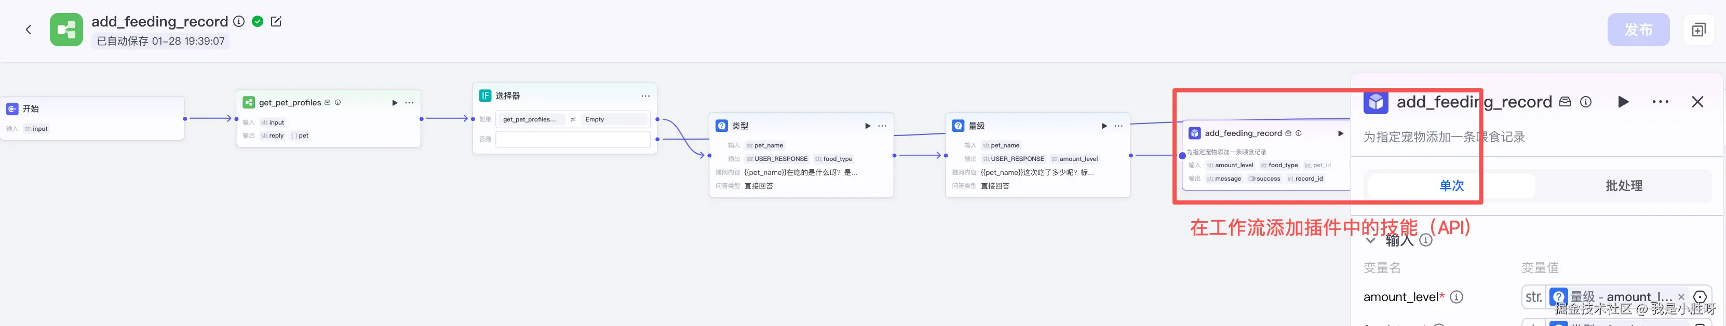Click the reply output of get_pet_profiles
This screenshot has width=1726, height=326.
pos(272,135)
